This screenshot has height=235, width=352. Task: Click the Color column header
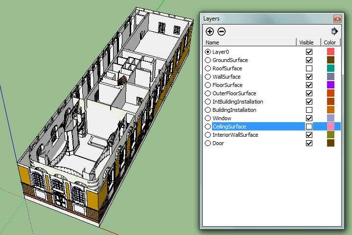click(330, 43)
